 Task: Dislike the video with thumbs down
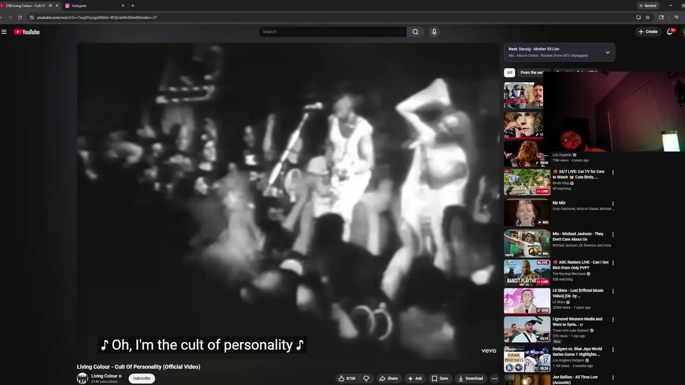pos(366,379)
